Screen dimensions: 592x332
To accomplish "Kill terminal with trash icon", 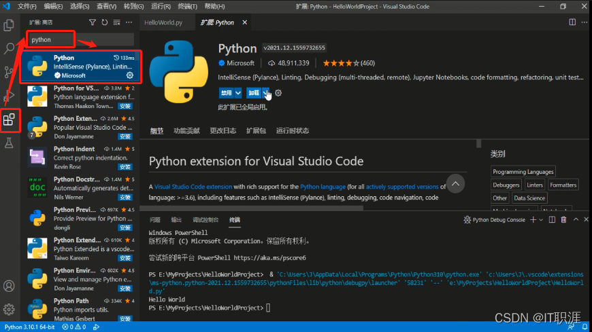I will [x=563, y=220].
